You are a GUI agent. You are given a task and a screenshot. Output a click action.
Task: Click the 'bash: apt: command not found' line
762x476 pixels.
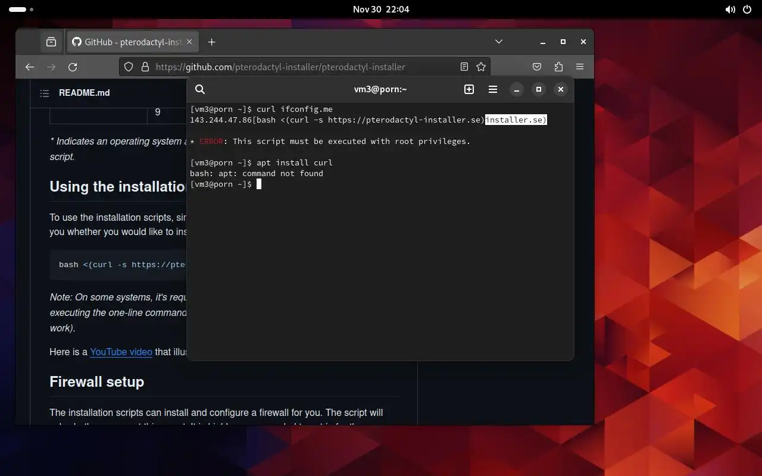[x=257, y=173]
